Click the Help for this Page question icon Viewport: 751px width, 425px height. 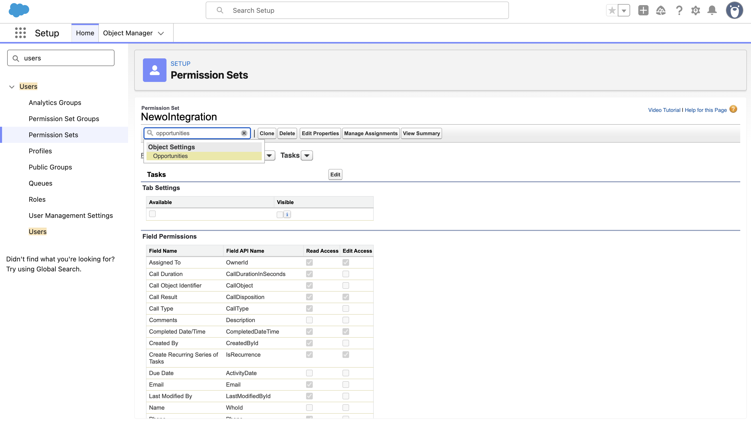point(733,109)
